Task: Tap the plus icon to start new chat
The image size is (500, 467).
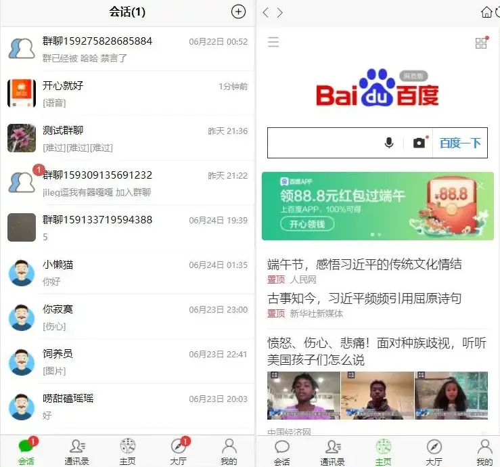Action: pyautogui.click(x=238, y=12)
